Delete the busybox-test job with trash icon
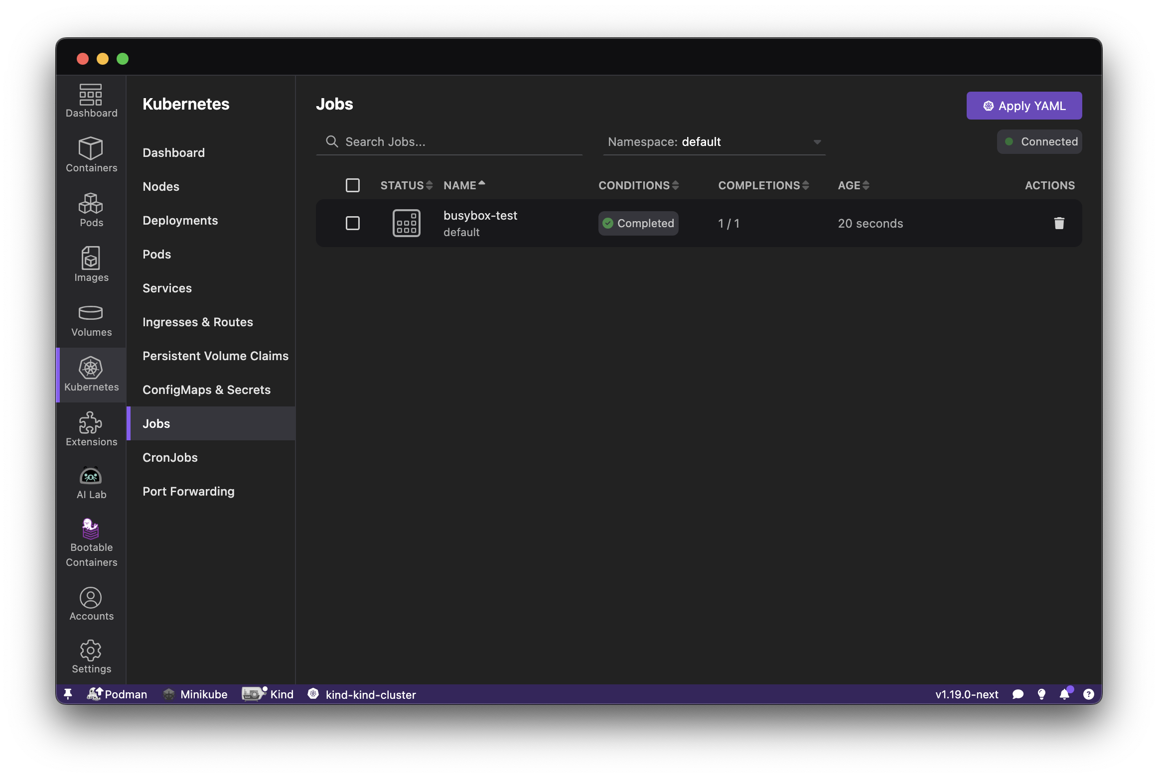1158x778 pixels. [1059, 223]
